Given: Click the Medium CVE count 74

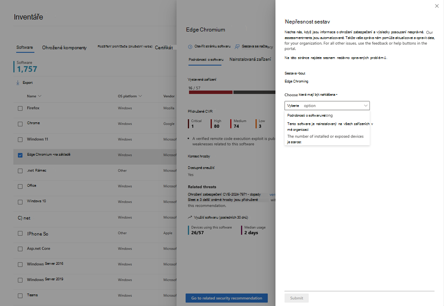Looking at the screenshot, I should click(236, 126).
